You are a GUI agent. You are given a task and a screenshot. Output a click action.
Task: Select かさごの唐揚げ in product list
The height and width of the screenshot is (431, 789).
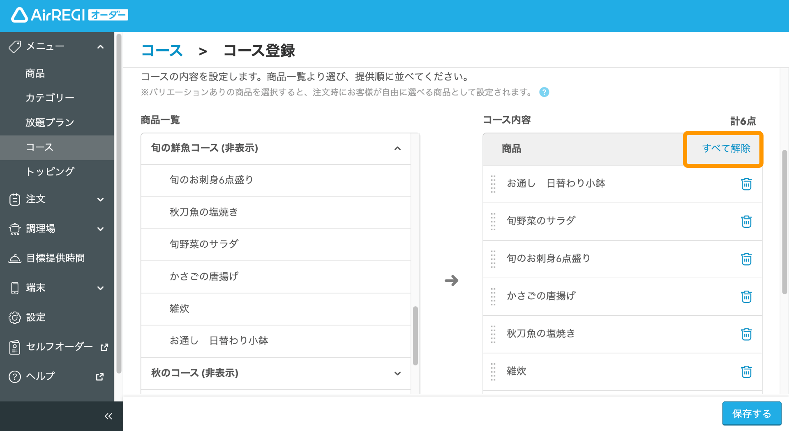click(276, 277)
